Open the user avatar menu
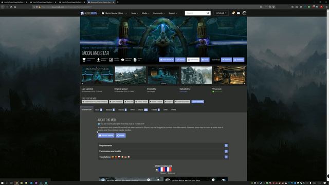Image resolution: width=329 pixels, height=185 pixels. pos(244,13)
